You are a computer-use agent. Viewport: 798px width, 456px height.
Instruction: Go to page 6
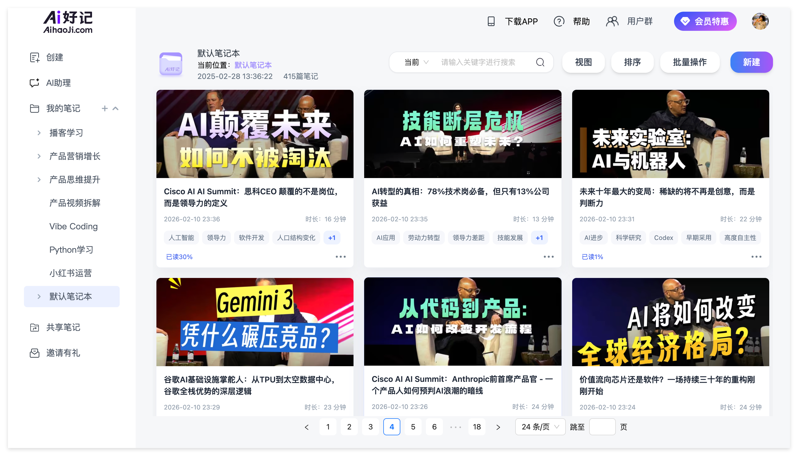(x=434, y=427)
